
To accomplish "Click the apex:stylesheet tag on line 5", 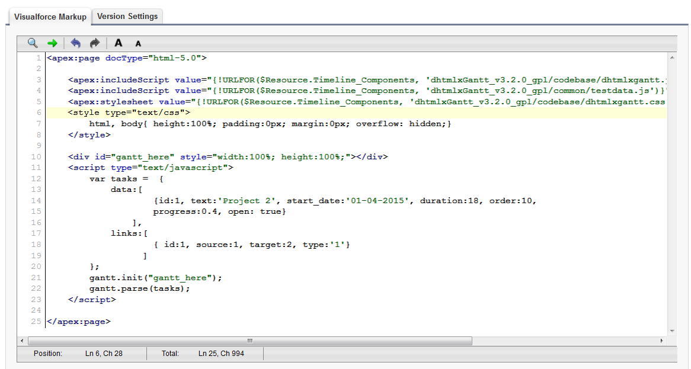I will (367, 102).
